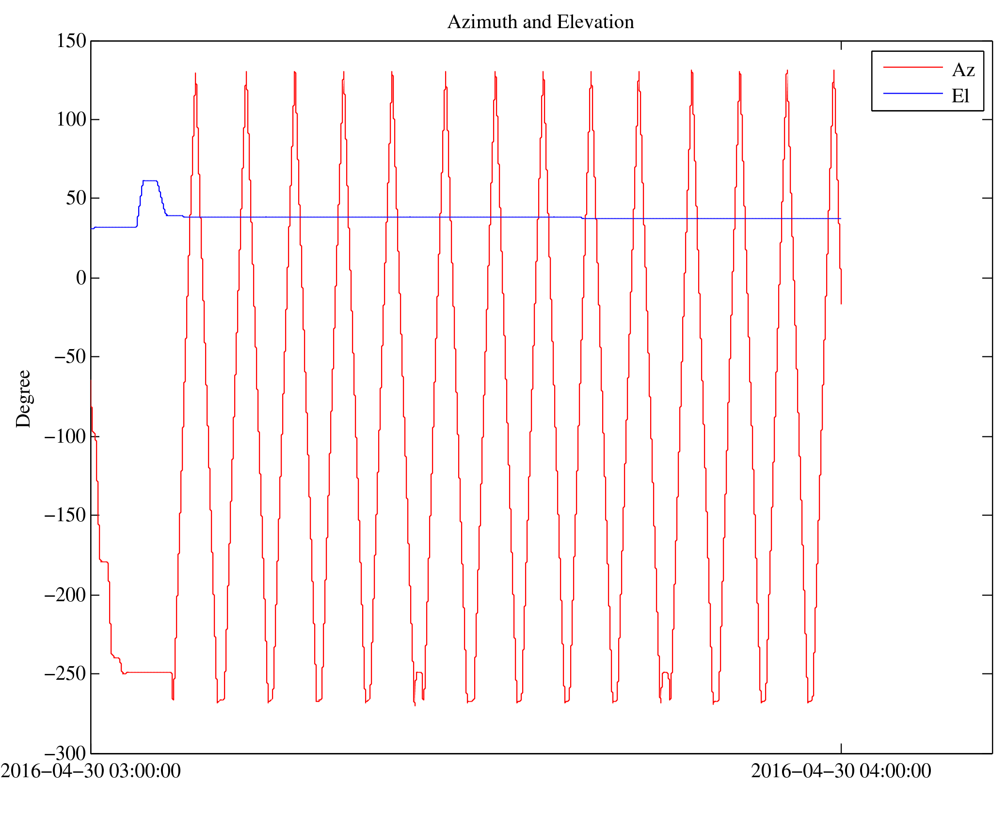Click the −250 y-axis tick label
This screenshot has width=1006, height=816.
(64, 674)
